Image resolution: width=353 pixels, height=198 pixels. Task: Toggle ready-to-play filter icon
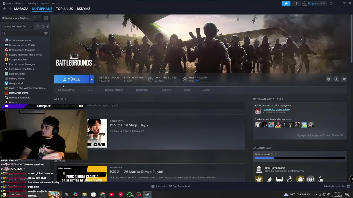(48, 26)
